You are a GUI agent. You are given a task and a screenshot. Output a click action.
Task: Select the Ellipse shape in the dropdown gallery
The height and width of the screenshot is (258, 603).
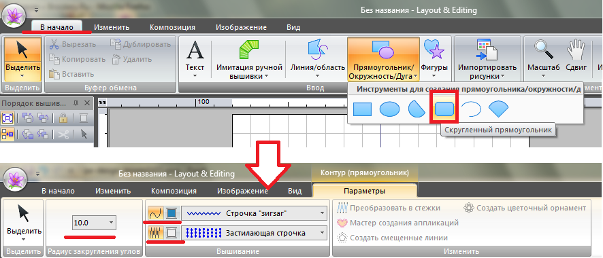click(x=389, y=109)
